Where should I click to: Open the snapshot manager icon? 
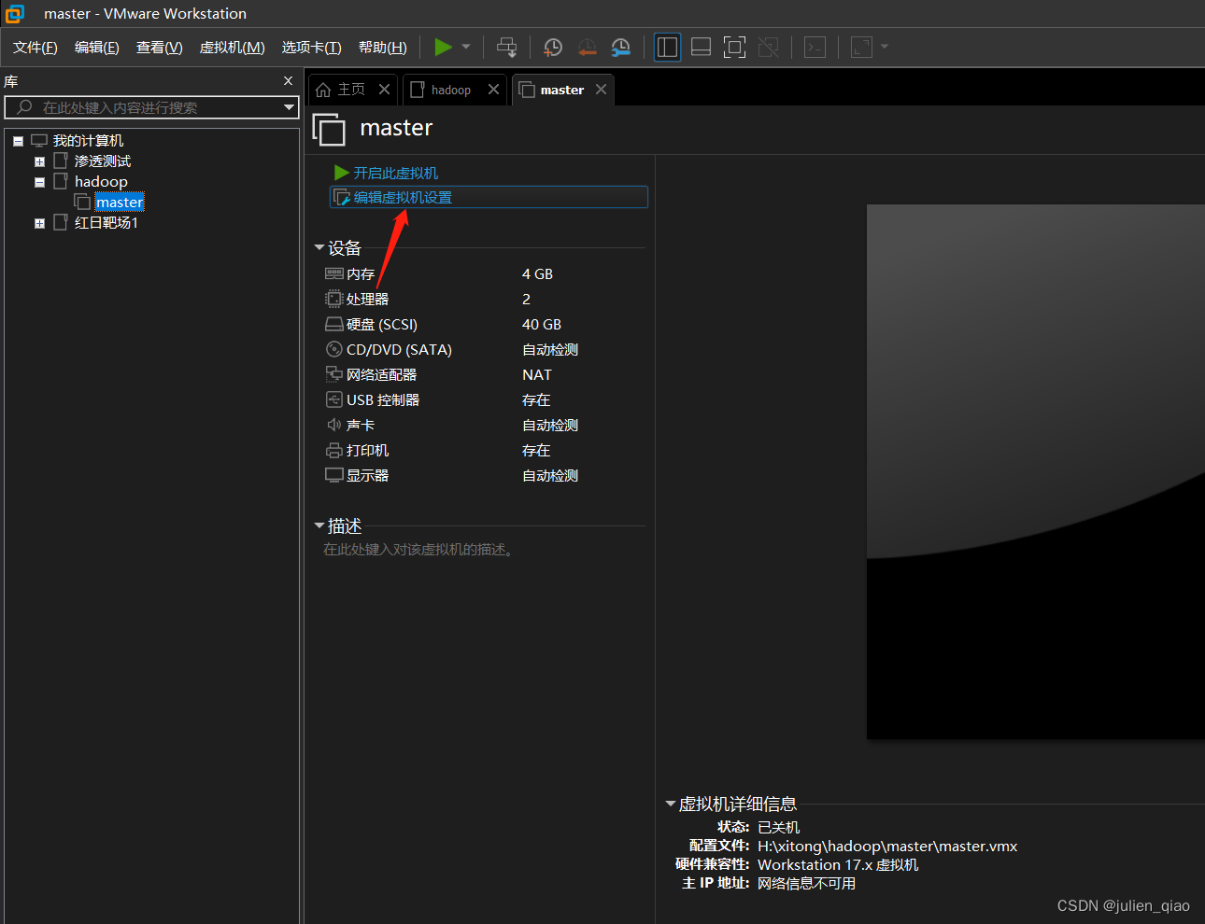coord(620,47)
